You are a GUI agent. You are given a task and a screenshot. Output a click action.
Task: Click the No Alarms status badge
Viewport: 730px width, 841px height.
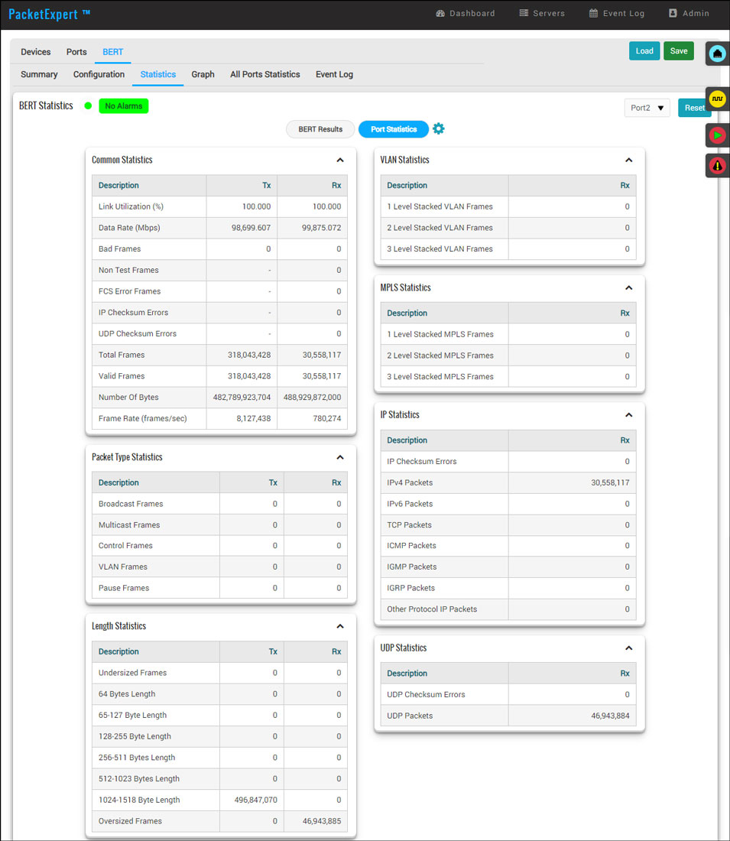[x=123, y=106]
